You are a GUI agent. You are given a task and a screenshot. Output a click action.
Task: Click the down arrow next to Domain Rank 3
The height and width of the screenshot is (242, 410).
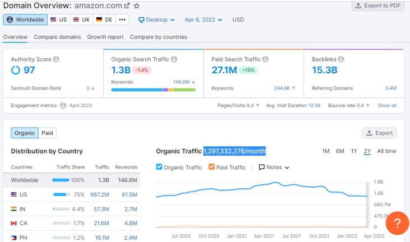[x=93, y=88]
